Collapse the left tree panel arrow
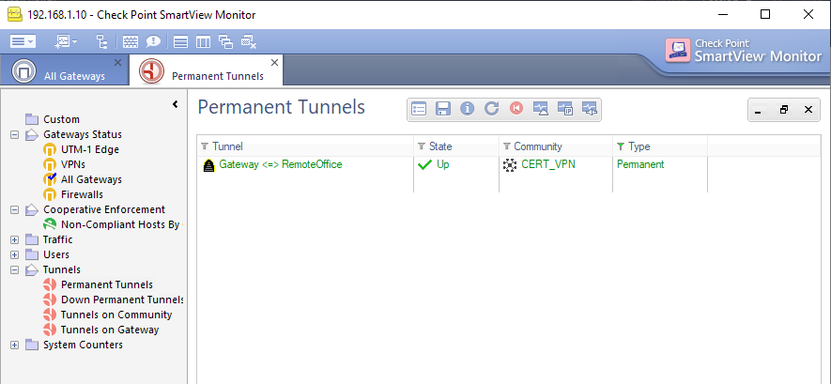 176,104
